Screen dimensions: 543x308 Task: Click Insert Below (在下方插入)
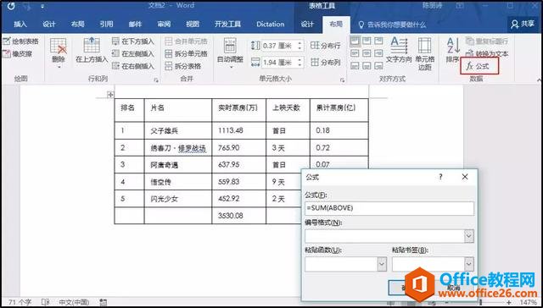133,41
